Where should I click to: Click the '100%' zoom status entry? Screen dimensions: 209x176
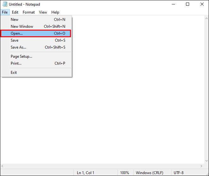click(125, 173)
